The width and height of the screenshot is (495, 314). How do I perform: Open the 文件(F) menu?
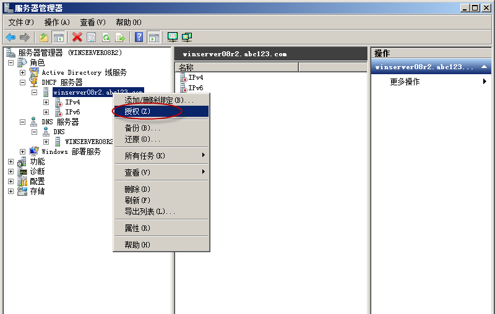pyautogui.click(x=21, y=22)
